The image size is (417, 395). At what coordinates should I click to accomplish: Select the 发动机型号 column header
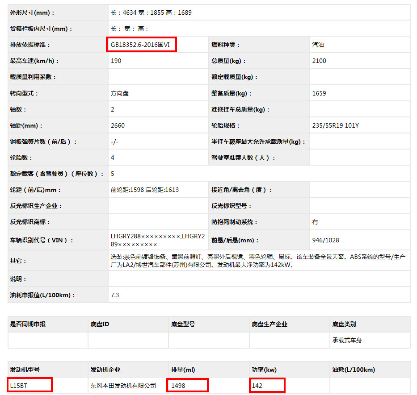click(25, 370)
